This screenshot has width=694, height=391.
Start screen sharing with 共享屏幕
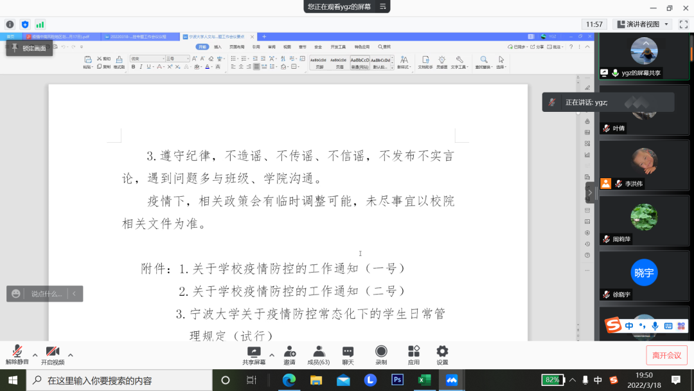(x=253, y=354)
